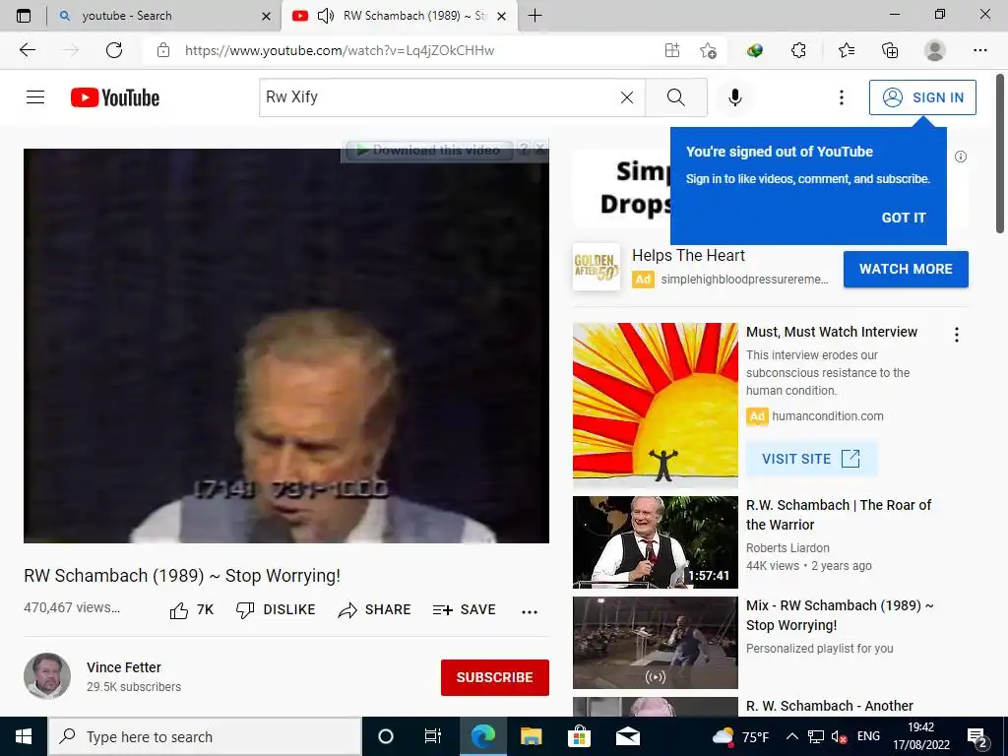Refresh the current page
1008x756 pixels.
point(114,50)
